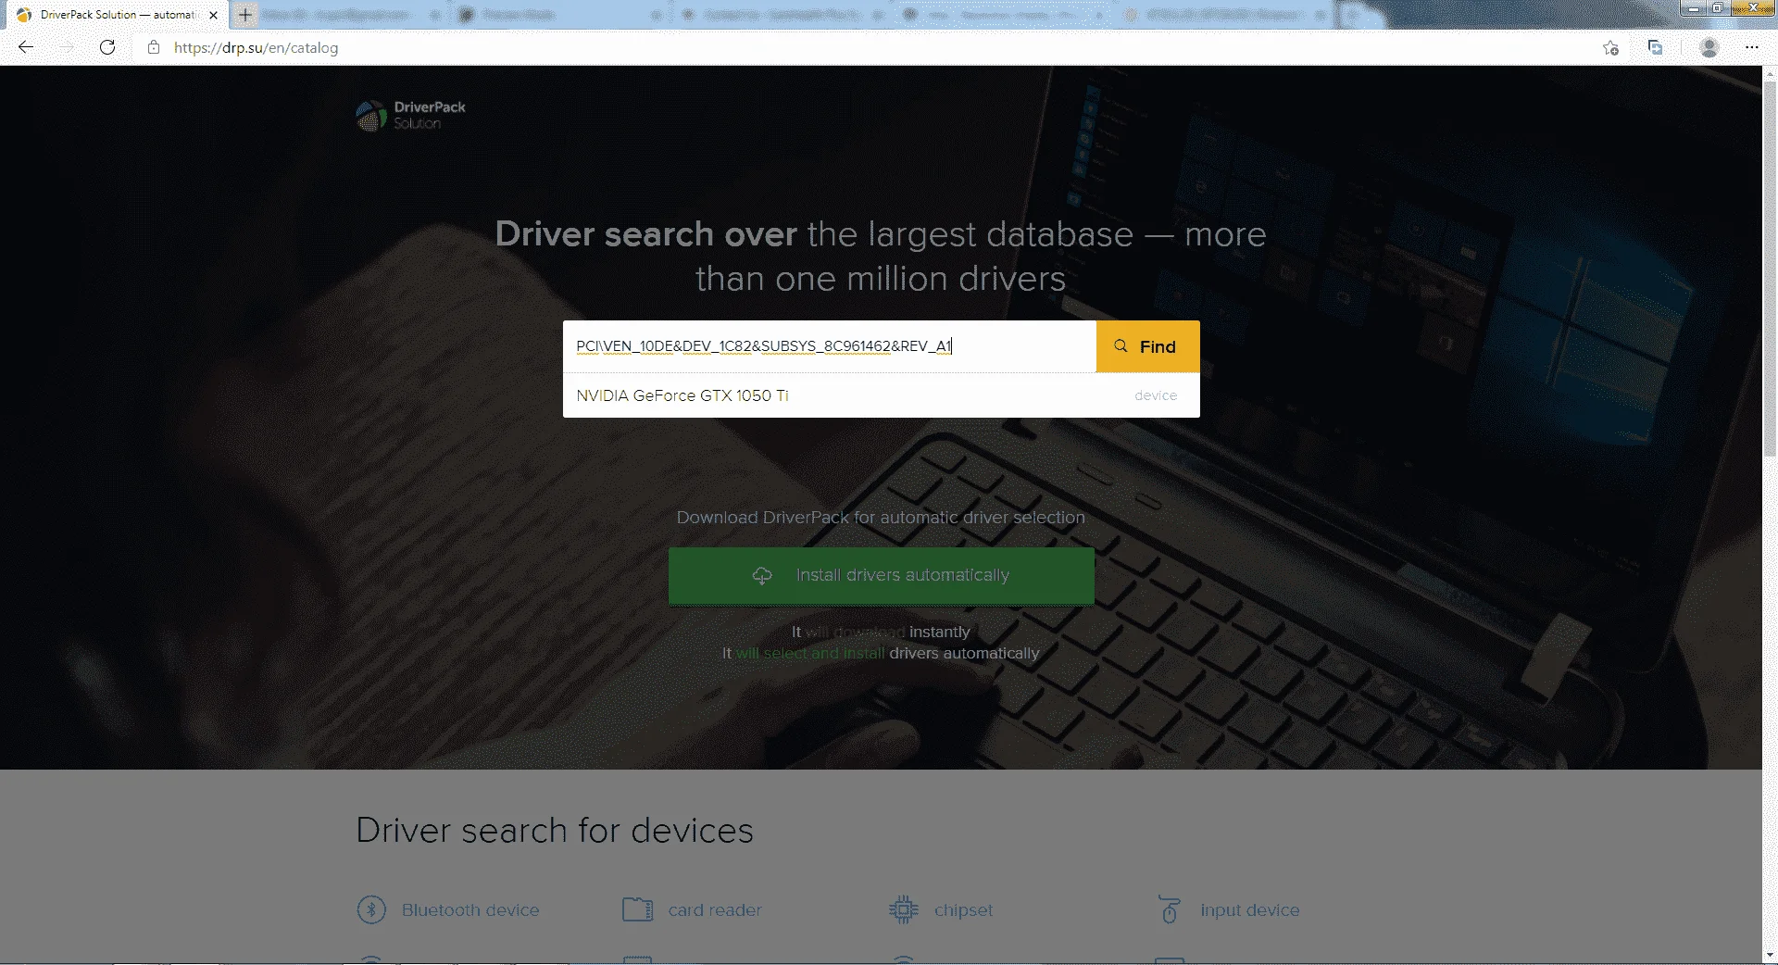The height and width of the screenshot is (965, 1778).
Task: Close the DriverPack Solution tab
Action: [213, 15]
